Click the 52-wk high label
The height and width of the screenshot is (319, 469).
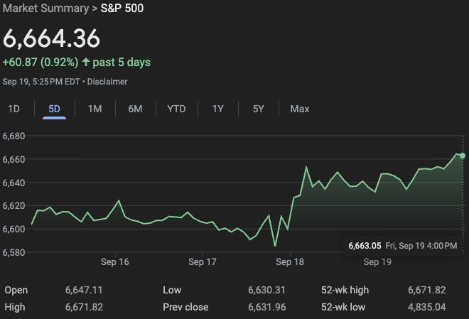345,290
